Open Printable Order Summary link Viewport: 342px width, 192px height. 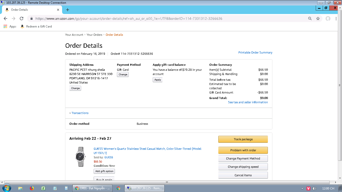(255, 52)
